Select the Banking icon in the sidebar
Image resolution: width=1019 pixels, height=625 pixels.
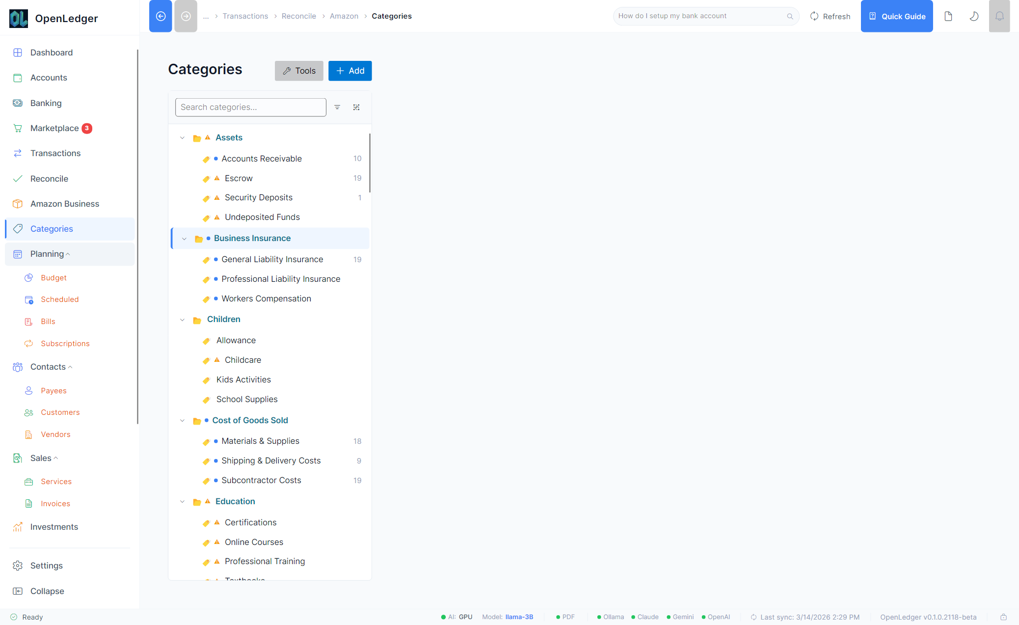tap(18, 103)
